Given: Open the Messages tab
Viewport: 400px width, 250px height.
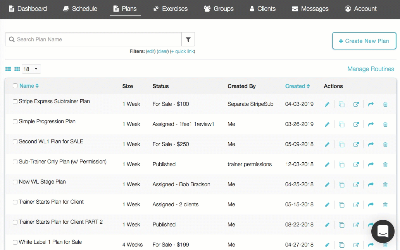Looking at the screenshot, I should (x=310, y=9).
